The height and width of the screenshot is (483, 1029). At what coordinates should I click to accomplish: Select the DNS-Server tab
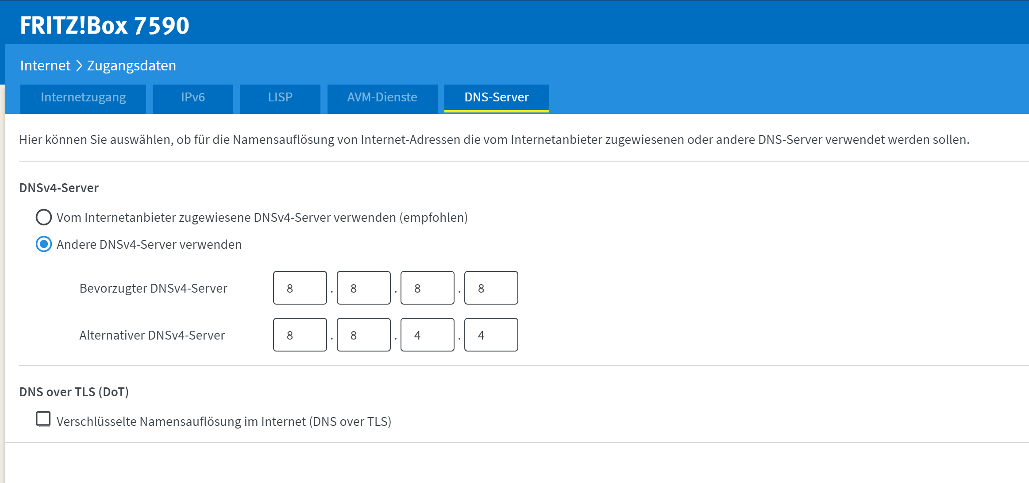[497, 98]
